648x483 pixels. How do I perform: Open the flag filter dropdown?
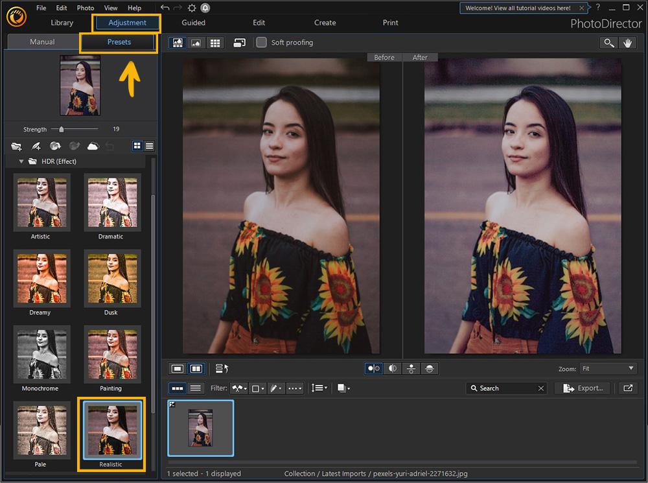point(238,388)
